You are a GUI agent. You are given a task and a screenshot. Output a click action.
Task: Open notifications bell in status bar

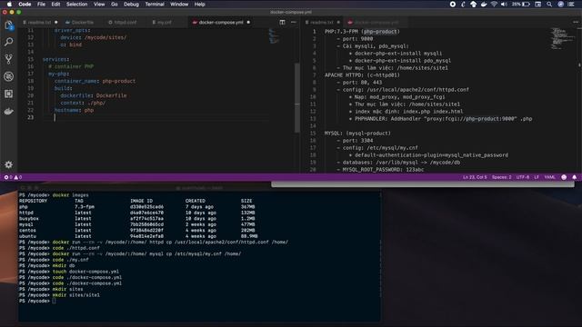[574, 177]
